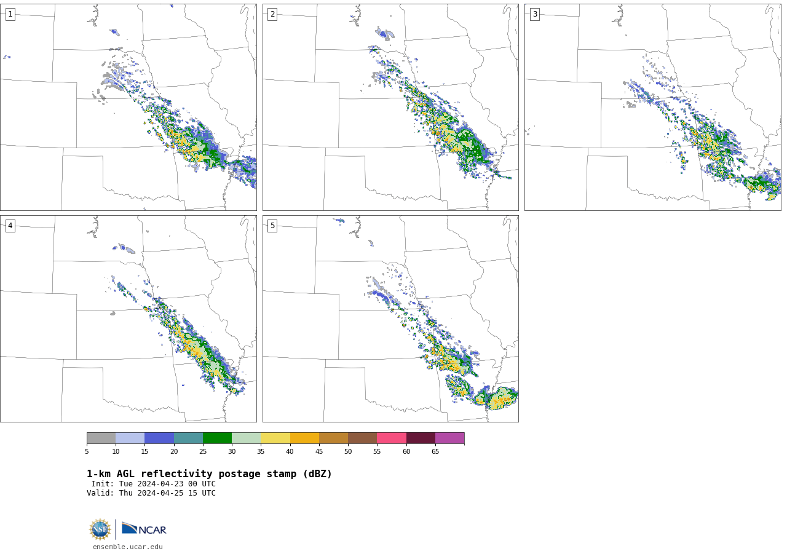The width and height of the screenshot is (787, 554).
Task: Click the pale green 30-35 dBZ swatch
Action: coord(247,438)
